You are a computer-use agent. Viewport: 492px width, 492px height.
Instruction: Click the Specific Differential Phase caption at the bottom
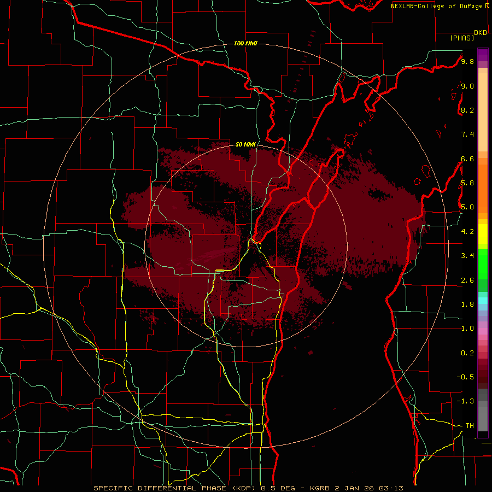pyautogui.click(x=248, y=488)
